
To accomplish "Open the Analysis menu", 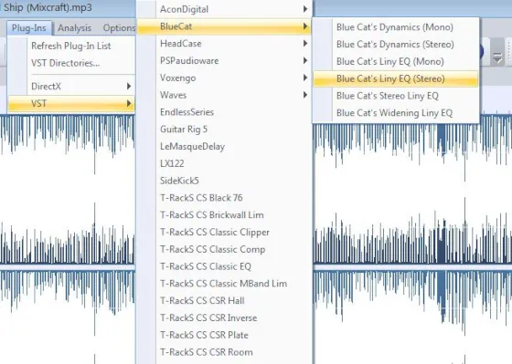I will point(74,28).
